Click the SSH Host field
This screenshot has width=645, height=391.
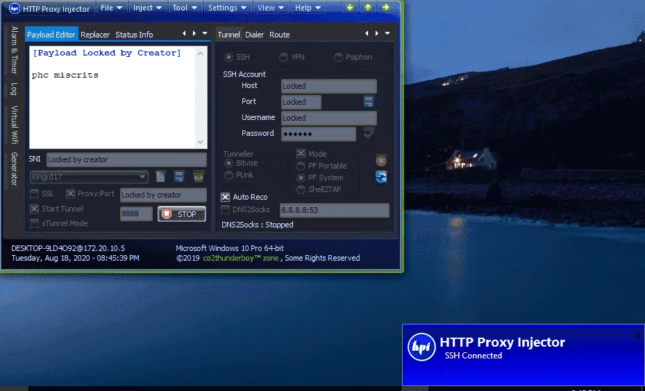point(328,86)
